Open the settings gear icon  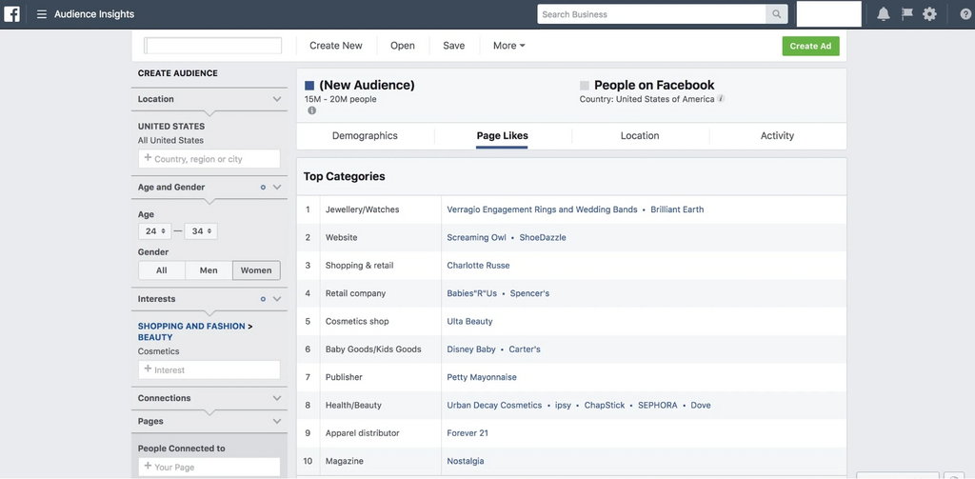tap(930, 14)
